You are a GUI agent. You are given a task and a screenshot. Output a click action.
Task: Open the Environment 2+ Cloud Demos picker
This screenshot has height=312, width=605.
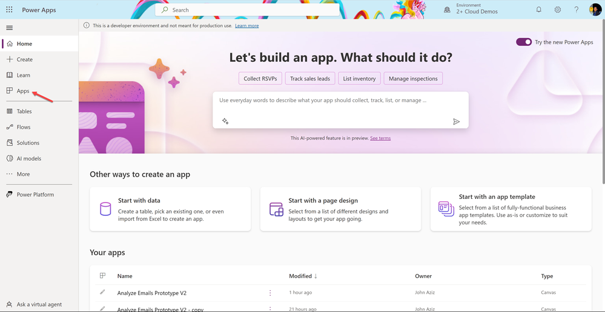[x=472, y=9]
